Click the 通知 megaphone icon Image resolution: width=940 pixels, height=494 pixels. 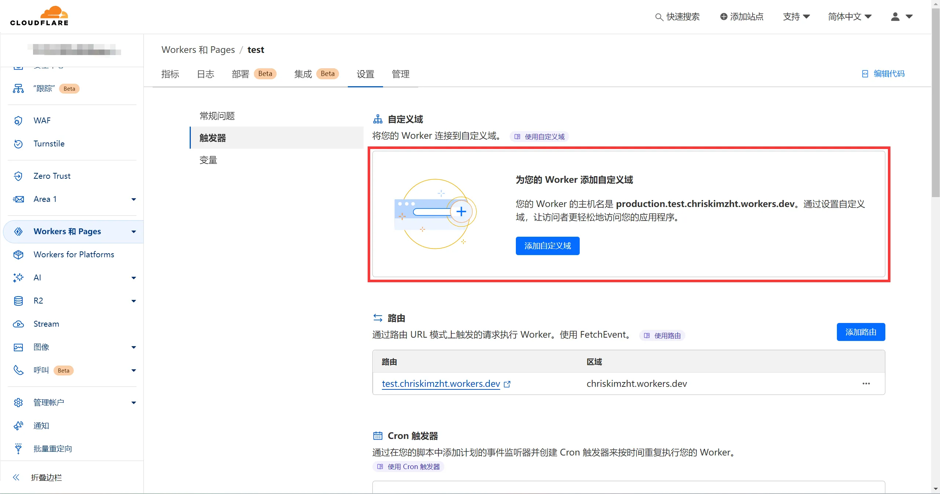tap(18, 425)
